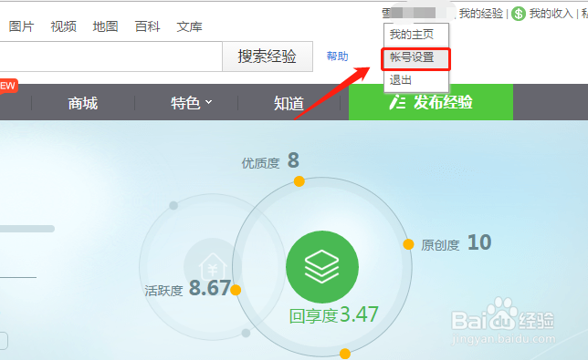Open the 视频 search category
Viewport: 588px width, 360px height.
(x=63, y=26)
